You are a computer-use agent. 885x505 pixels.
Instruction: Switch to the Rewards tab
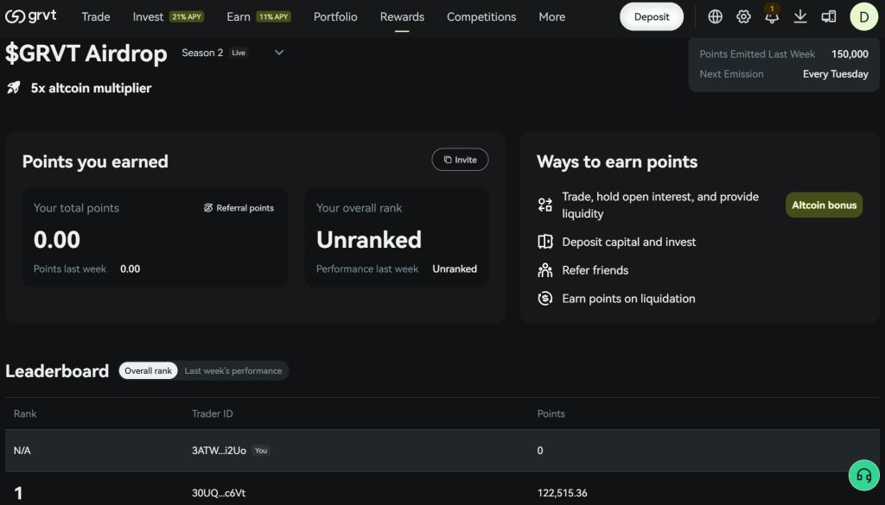click(401, 16)
